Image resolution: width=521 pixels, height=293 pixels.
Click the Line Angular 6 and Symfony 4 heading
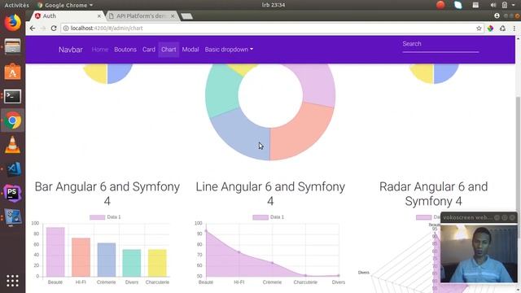270,194
